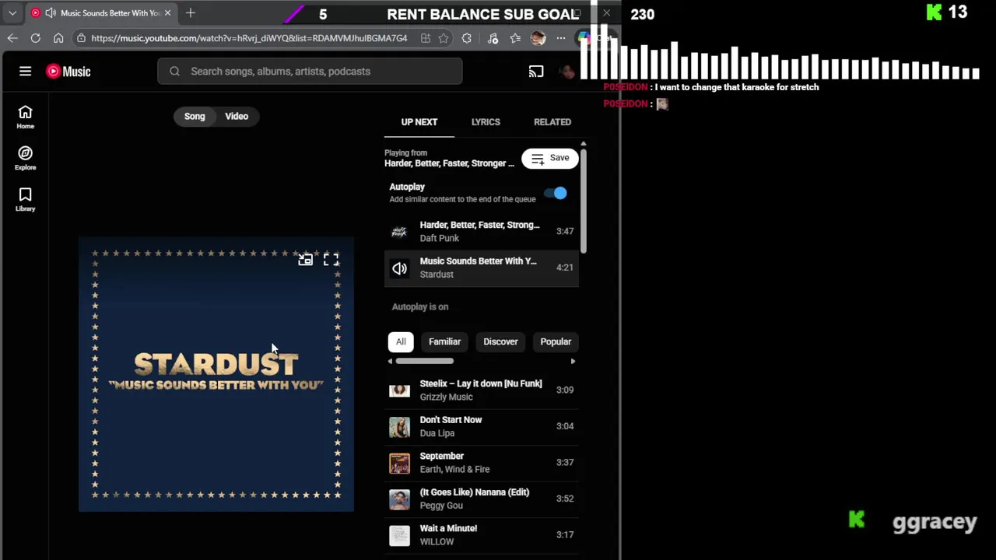
Task: Select the All filter chip
Action: [x=401, y=341]
